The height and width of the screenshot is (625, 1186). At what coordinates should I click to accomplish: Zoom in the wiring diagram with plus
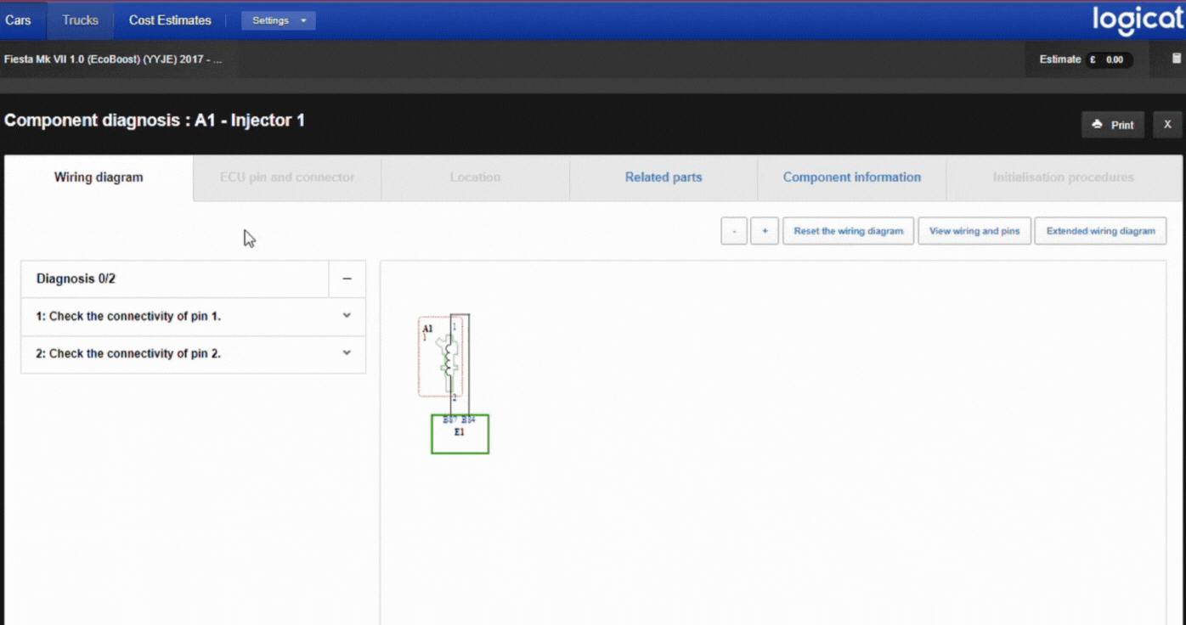point(765,231)
